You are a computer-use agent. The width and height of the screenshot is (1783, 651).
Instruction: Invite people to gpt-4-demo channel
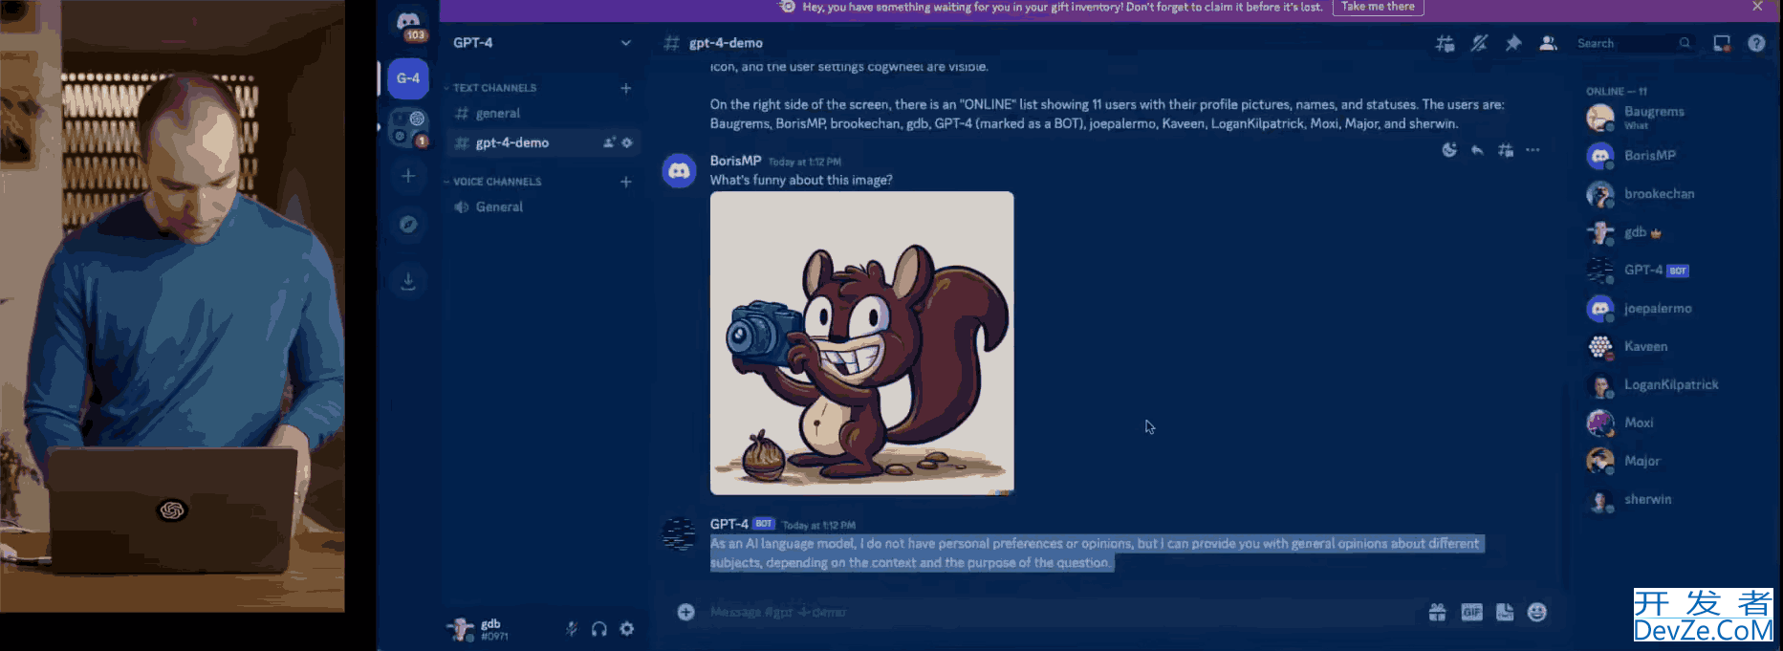click(609, 142)
